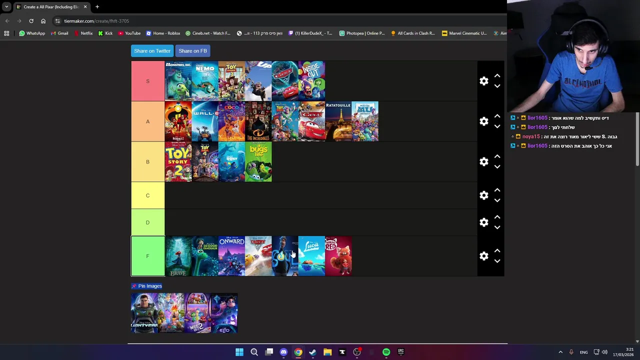
Task: Click Luca poster in F tier
Action: [311, 256]
